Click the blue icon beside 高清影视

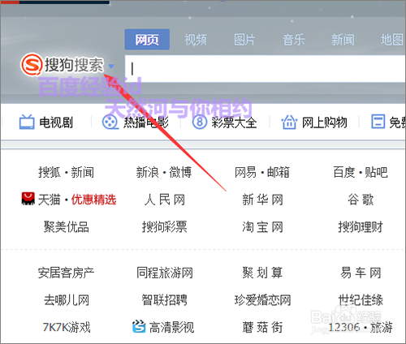(x=139, y=326)
